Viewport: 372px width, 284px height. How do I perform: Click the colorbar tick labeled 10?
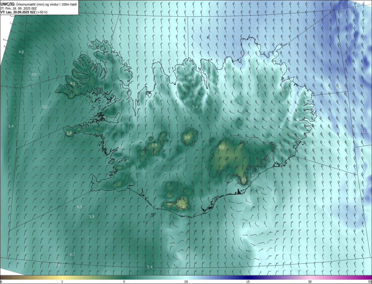click(x=186, y=282)
